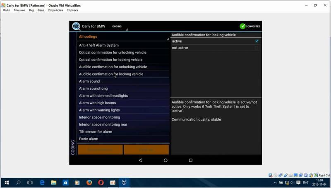Click the left orange button below list
Viewport: 331px width, 188px height.
(x=100, y=149)
